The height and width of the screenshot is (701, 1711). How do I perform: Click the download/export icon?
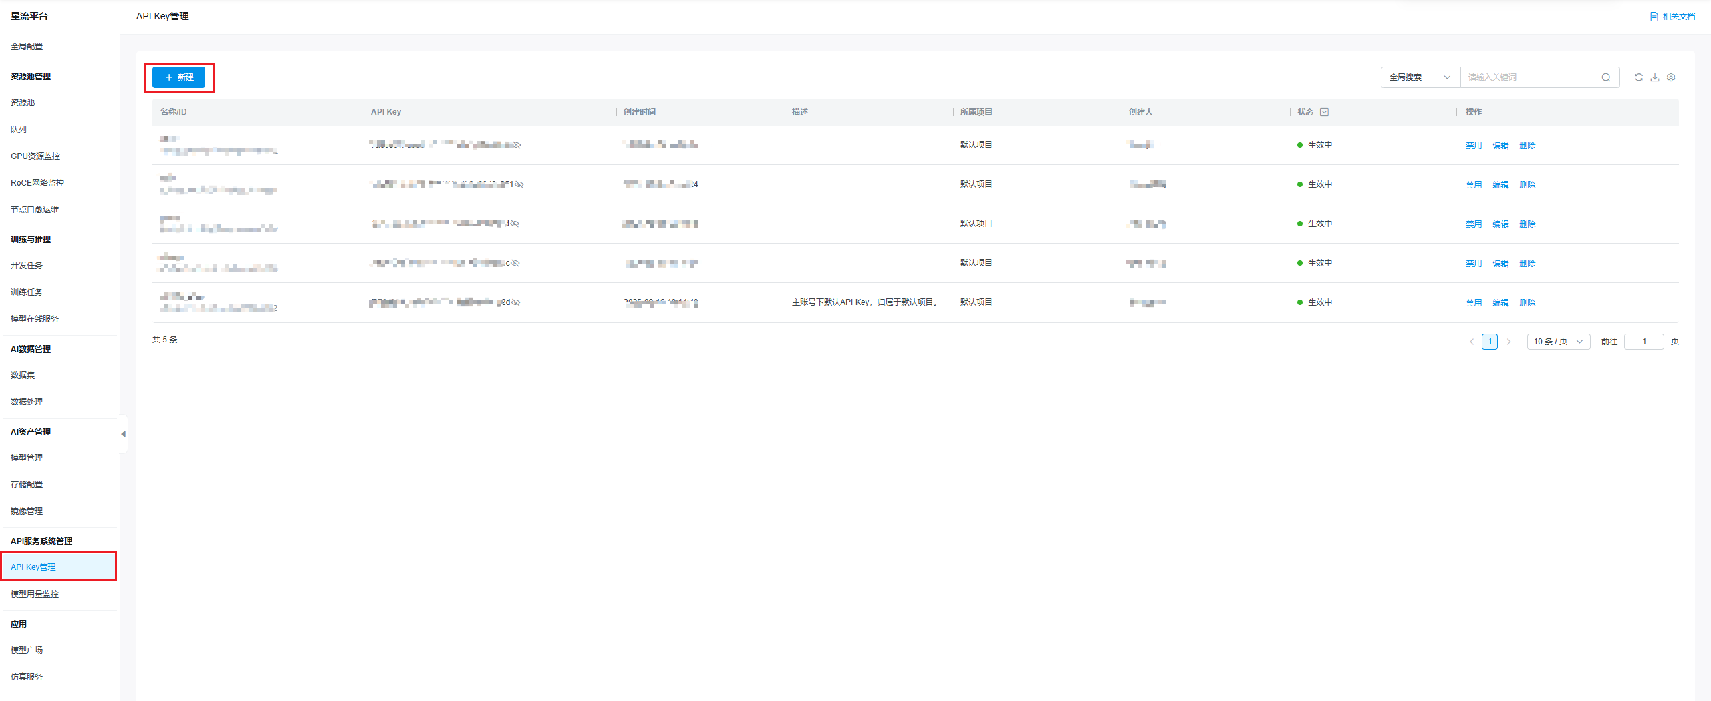[1655, 77]
